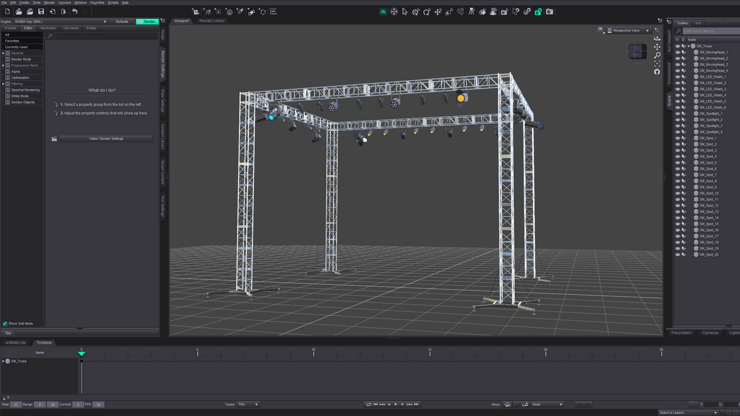Open Video: Render Settings link

(x=106, y=139)
